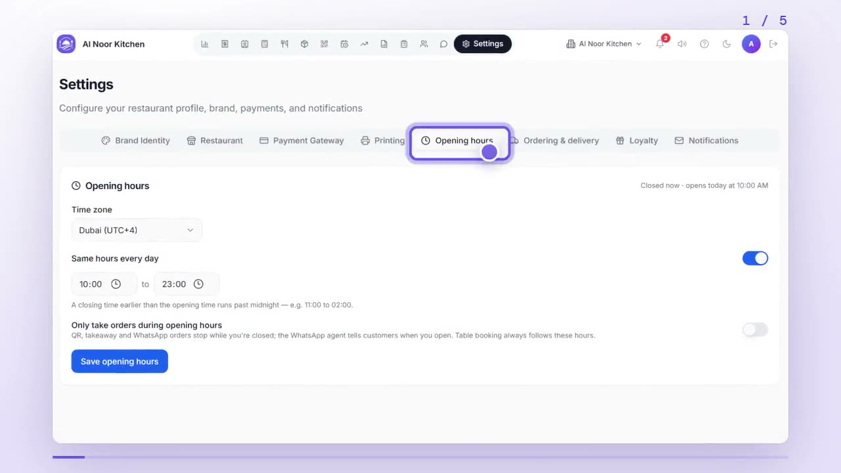Enable Only take orders during opening hours
The image size is (841, 473).
[755, 330]
